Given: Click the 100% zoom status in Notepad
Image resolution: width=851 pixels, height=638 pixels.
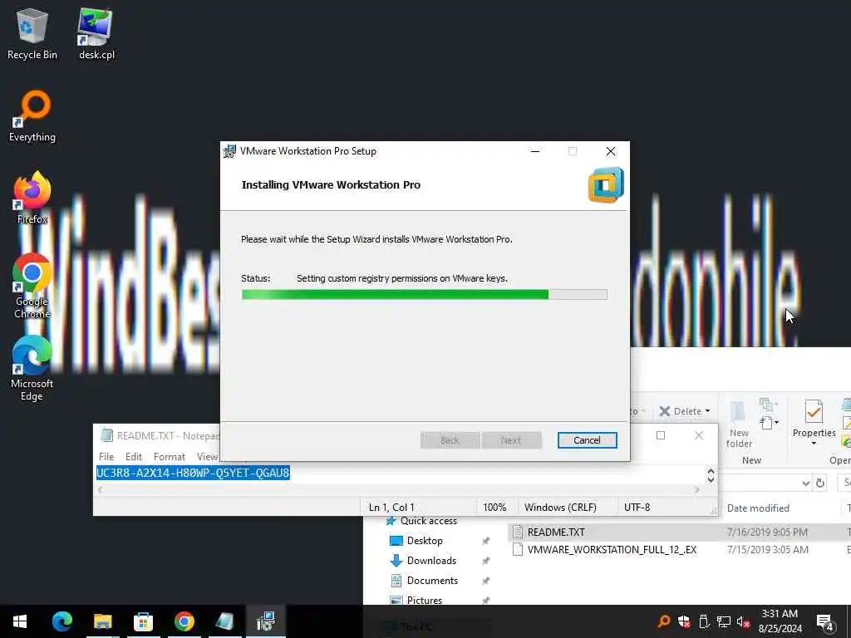Looking at the screenshot, I should (494, 508).
